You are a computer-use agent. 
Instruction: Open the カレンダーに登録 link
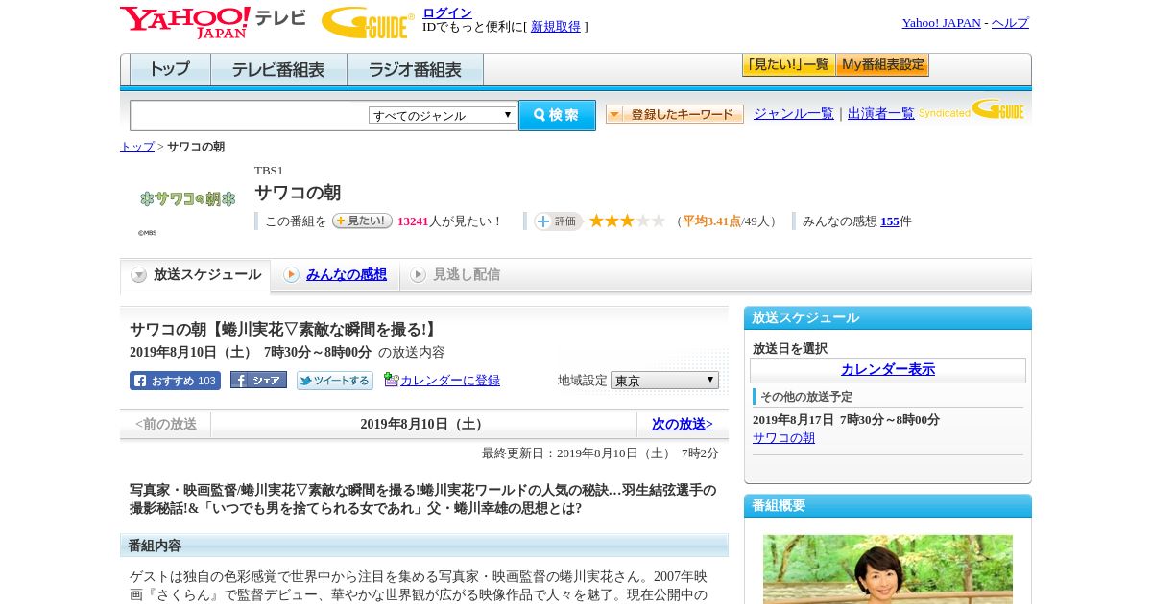point(450,381)
